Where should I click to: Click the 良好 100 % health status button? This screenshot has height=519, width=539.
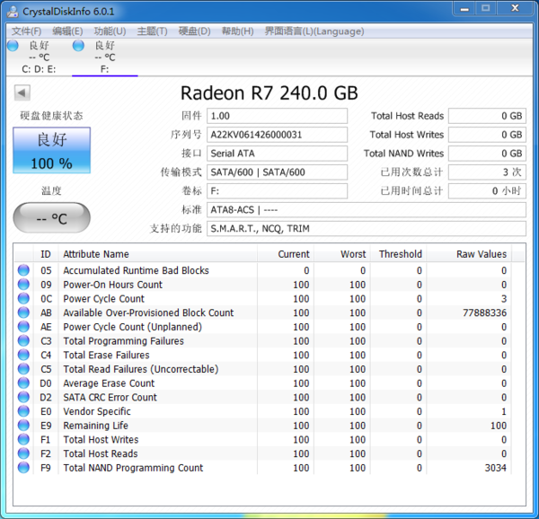coord(51,150)
